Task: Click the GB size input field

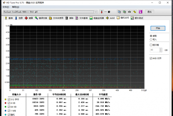Action: [x=154, y=50]
